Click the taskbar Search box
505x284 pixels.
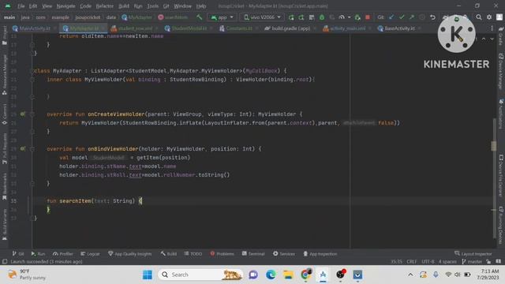point(201,275)
